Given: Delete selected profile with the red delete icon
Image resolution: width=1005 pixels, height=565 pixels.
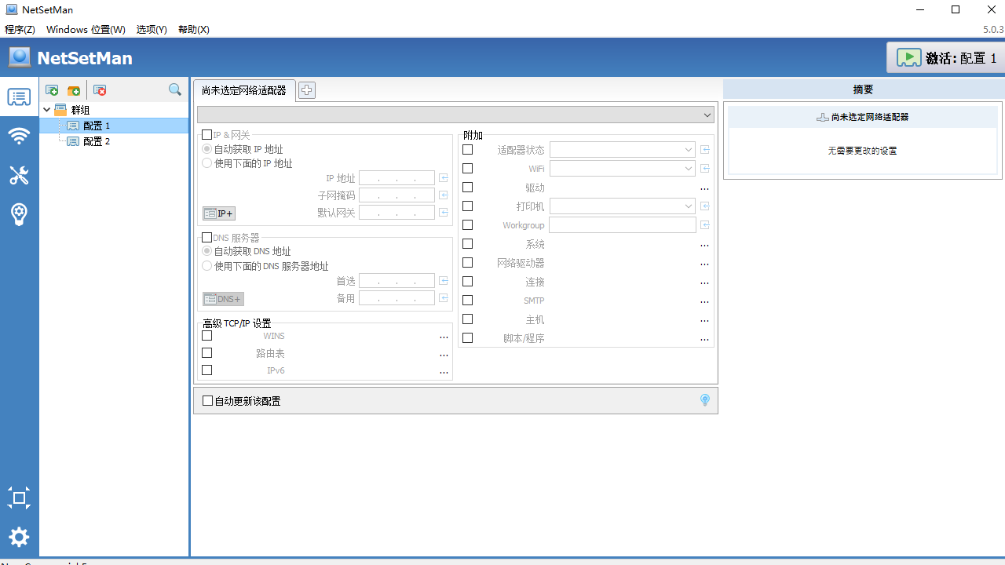Looking at the screenshot, I should click(100, 90).
